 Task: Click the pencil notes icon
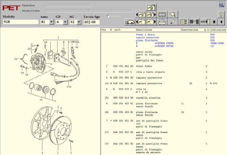click(x=173, y=22)
